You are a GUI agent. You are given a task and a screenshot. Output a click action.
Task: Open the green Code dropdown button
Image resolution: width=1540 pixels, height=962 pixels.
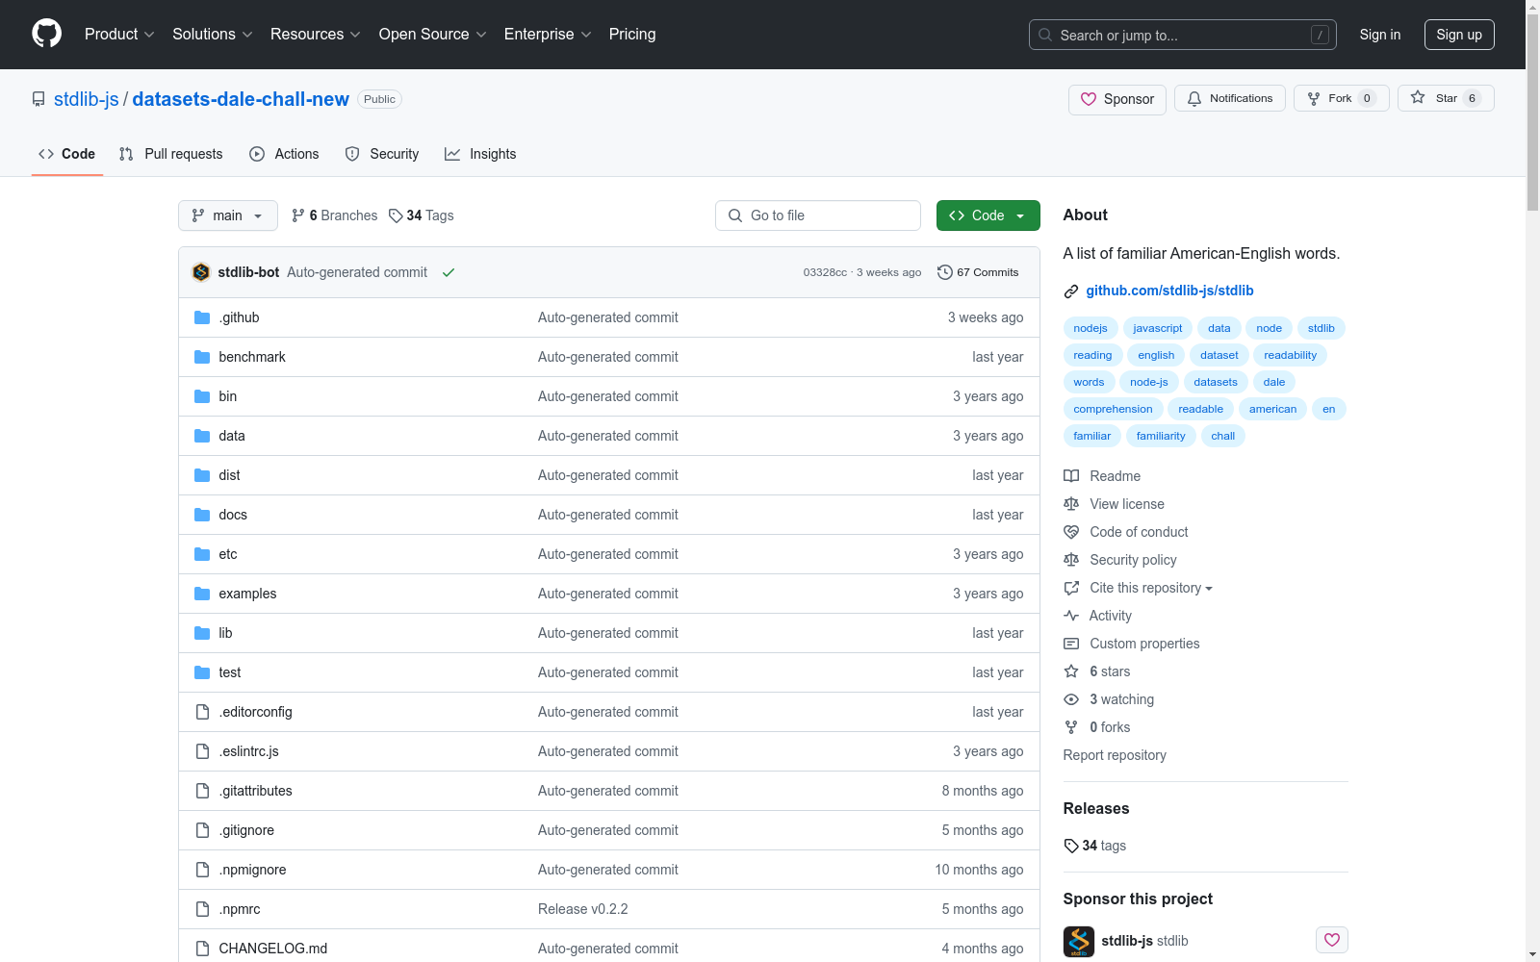[x=988, y=215]
